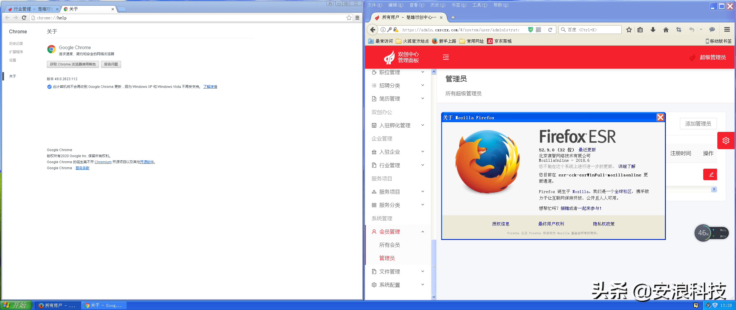Click the site info icon in Firefox URL bar
Screen dimensions: 736x310
383,30
